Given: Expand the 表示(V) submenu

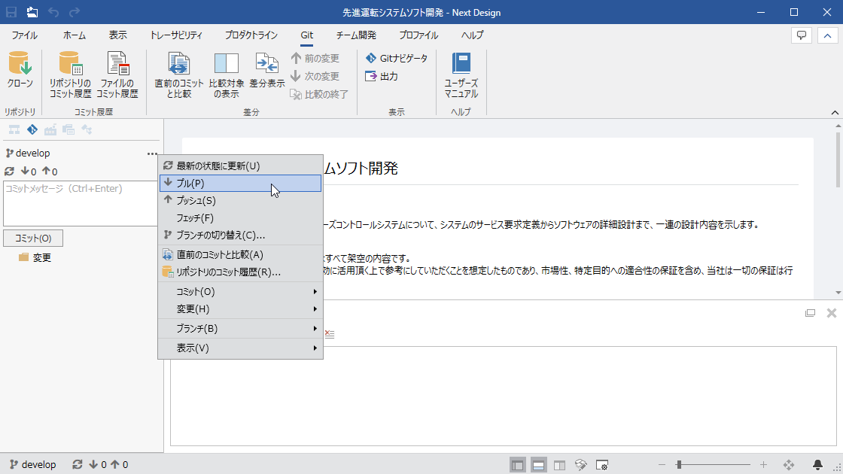Looking at the screenshot, I should point(240,348).
